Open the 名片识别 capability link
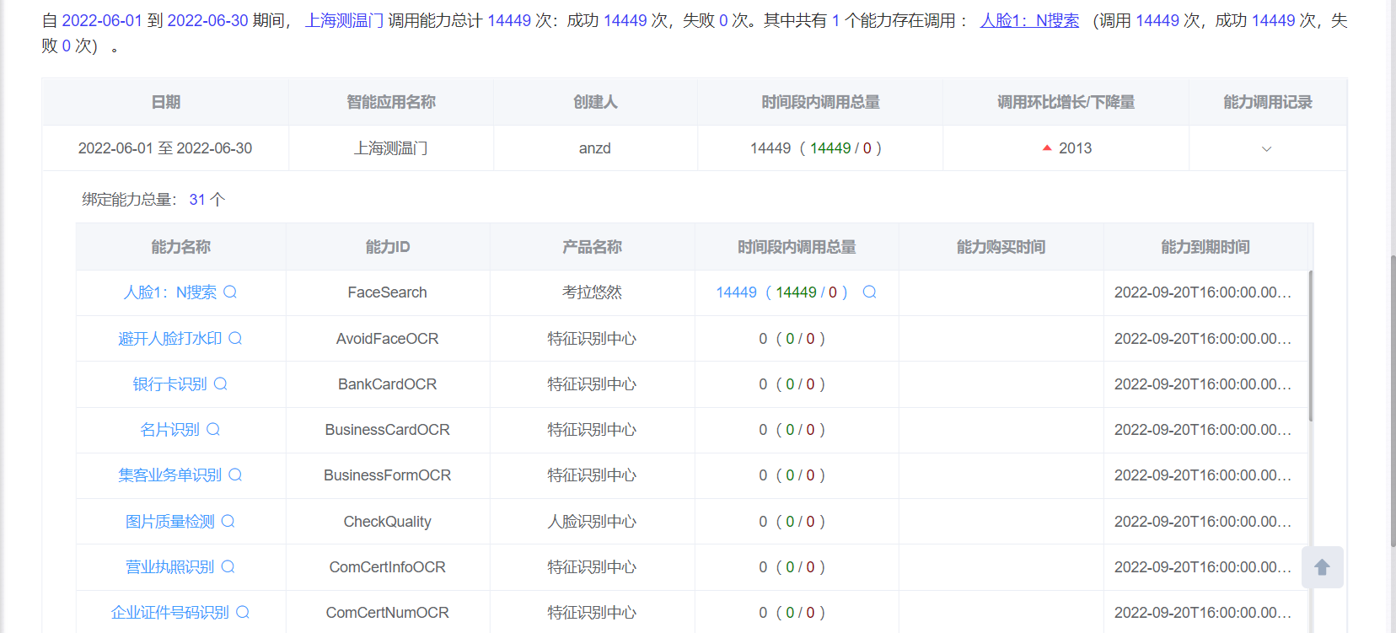Image resolution: width=1396 pixels, height=633 pixels. pyautogui.click(x=169, y=429)
